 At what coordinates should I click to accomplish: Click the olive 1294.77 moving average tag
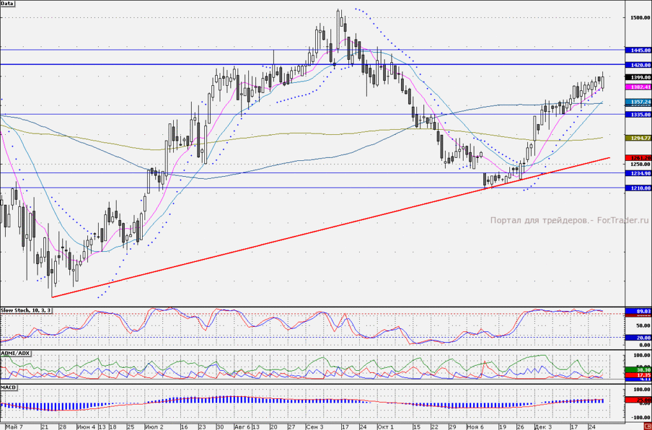pyautogui.click(x=638, y=137)
